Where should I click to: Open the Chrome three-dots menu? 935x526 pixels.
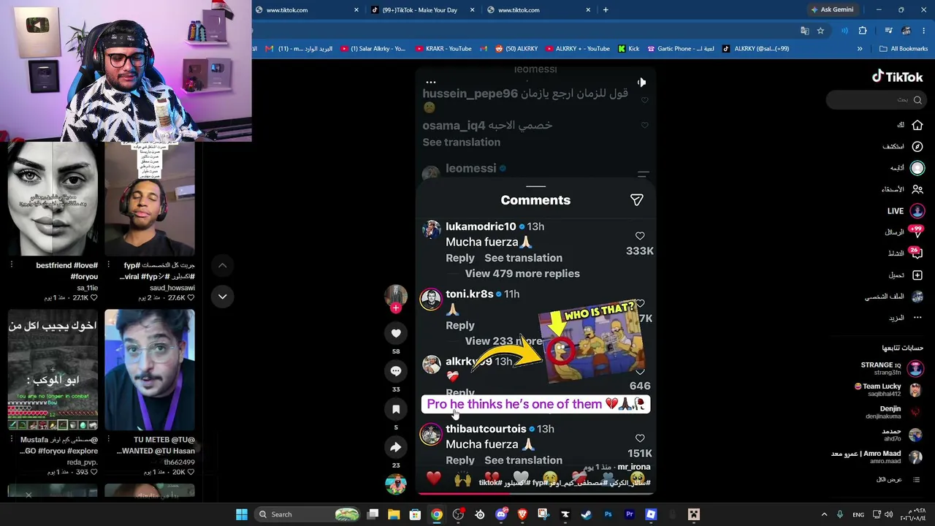tap(924, 31)
